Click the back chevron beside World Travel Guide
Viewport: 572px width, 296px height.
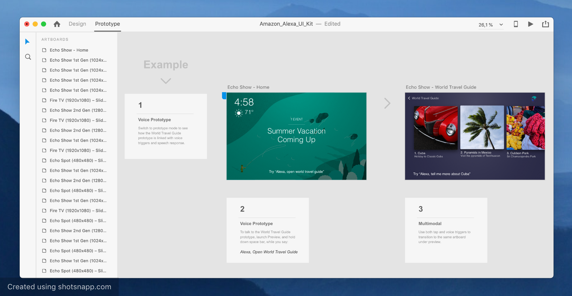tap(409, 98)
